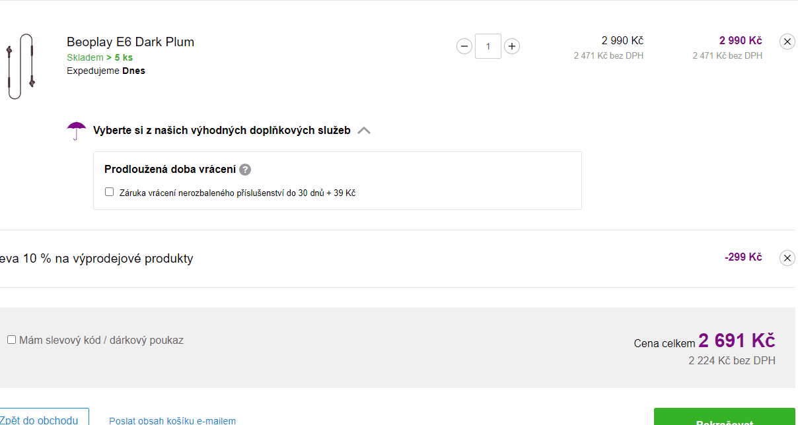Click the total price 2 691 Kč
This screenshot has width=798, height=425.
pos(737,341)
